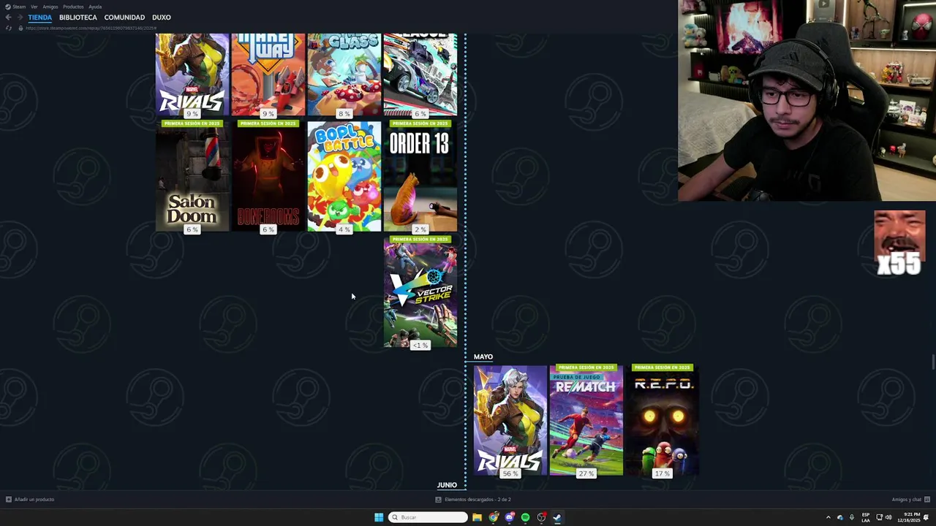This screenshot has height=526, width=936.
Task: Open the Amigos menu
Action: pos(50,7)
